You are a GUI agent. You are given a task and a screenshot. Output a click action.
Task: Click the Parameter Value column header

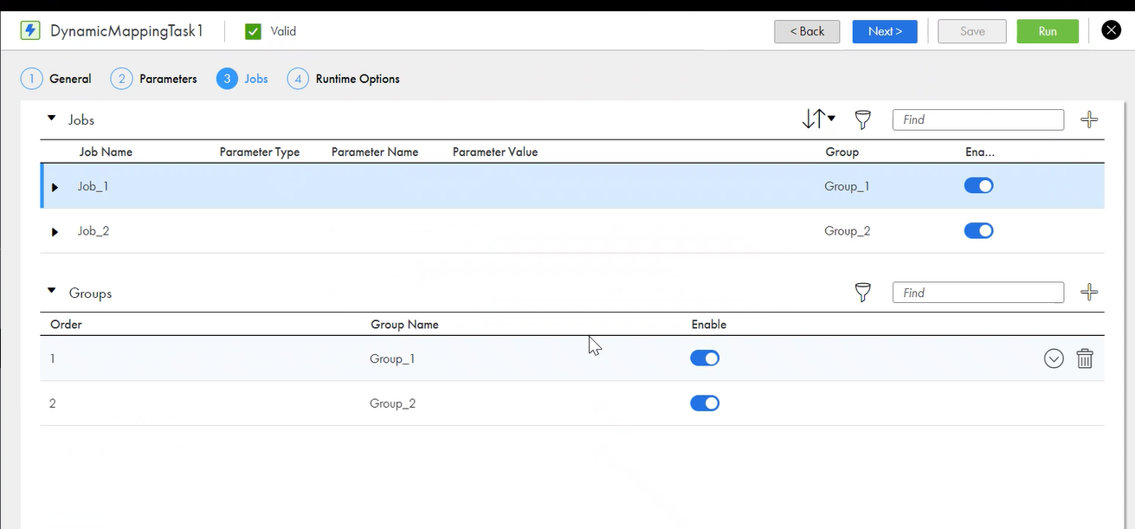[495, 152]
